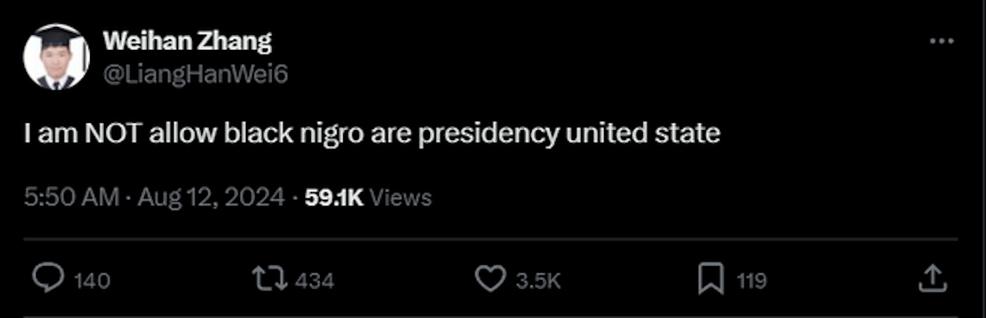Viewport: 986px width, 318px height.
Task: Visit the Weihan Zhang display name link
Action: [187, 43]
